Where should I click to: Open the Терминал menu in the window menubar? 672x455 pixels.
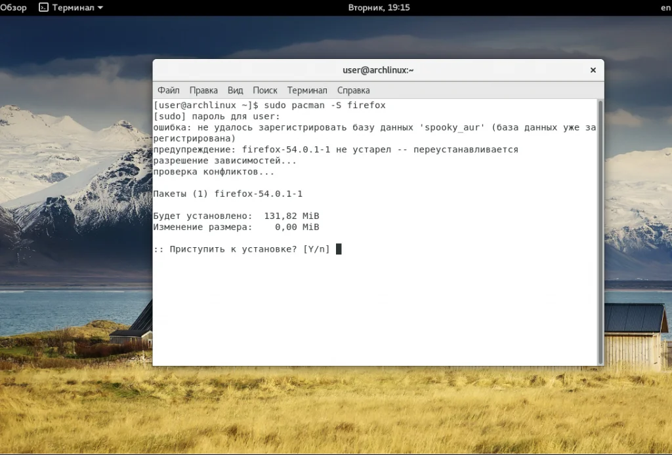[307, 90]
